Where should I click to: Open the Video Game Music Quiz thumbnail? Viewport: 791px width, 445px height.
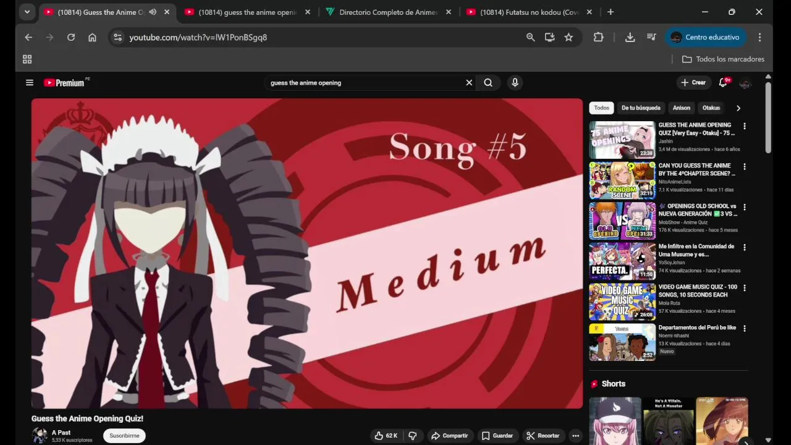(622, 302)
